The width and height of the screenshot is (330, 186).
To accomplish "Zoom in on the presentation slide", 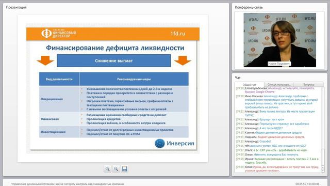I will click(x=108, y=169).
